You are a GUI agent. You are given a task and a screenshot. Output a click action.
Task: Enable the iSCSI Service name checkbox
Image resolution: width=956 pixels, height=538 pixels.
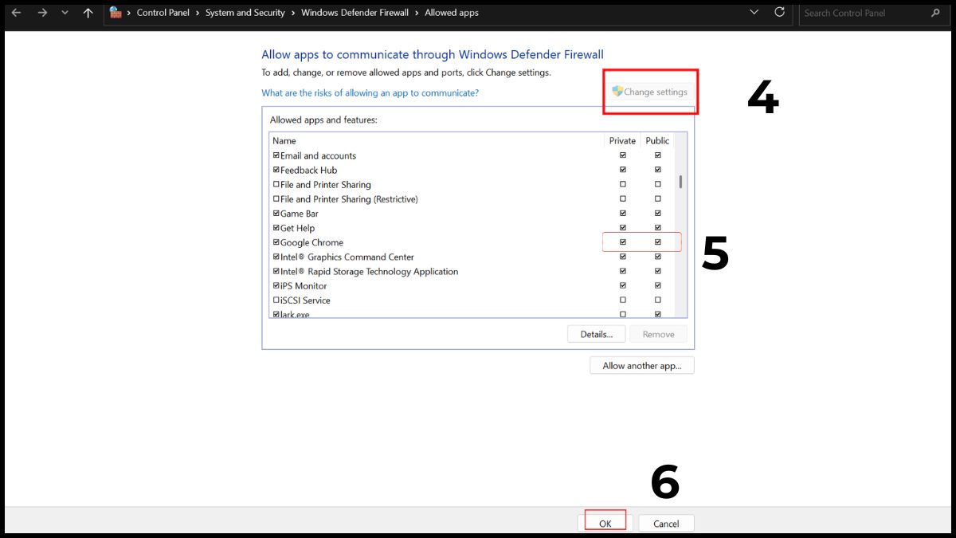pos(276,300)
